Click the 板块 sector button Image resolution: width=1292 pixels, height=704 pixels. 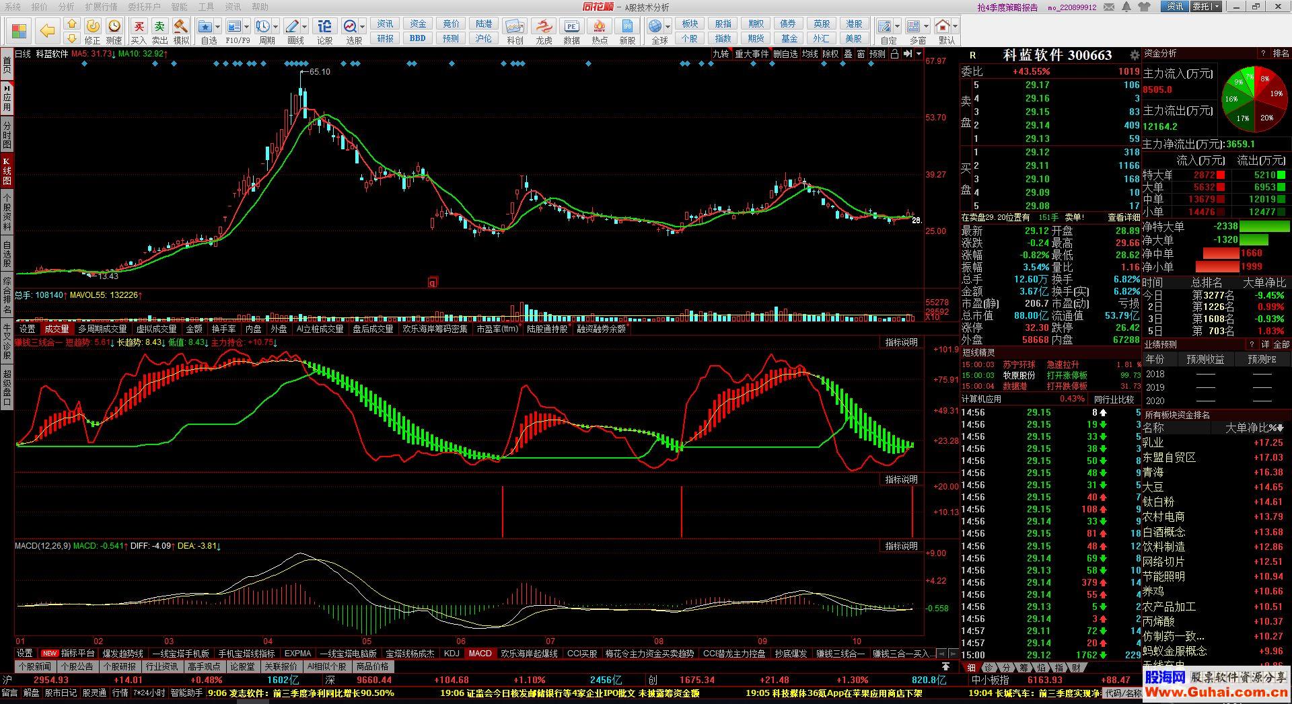(690, 24)
